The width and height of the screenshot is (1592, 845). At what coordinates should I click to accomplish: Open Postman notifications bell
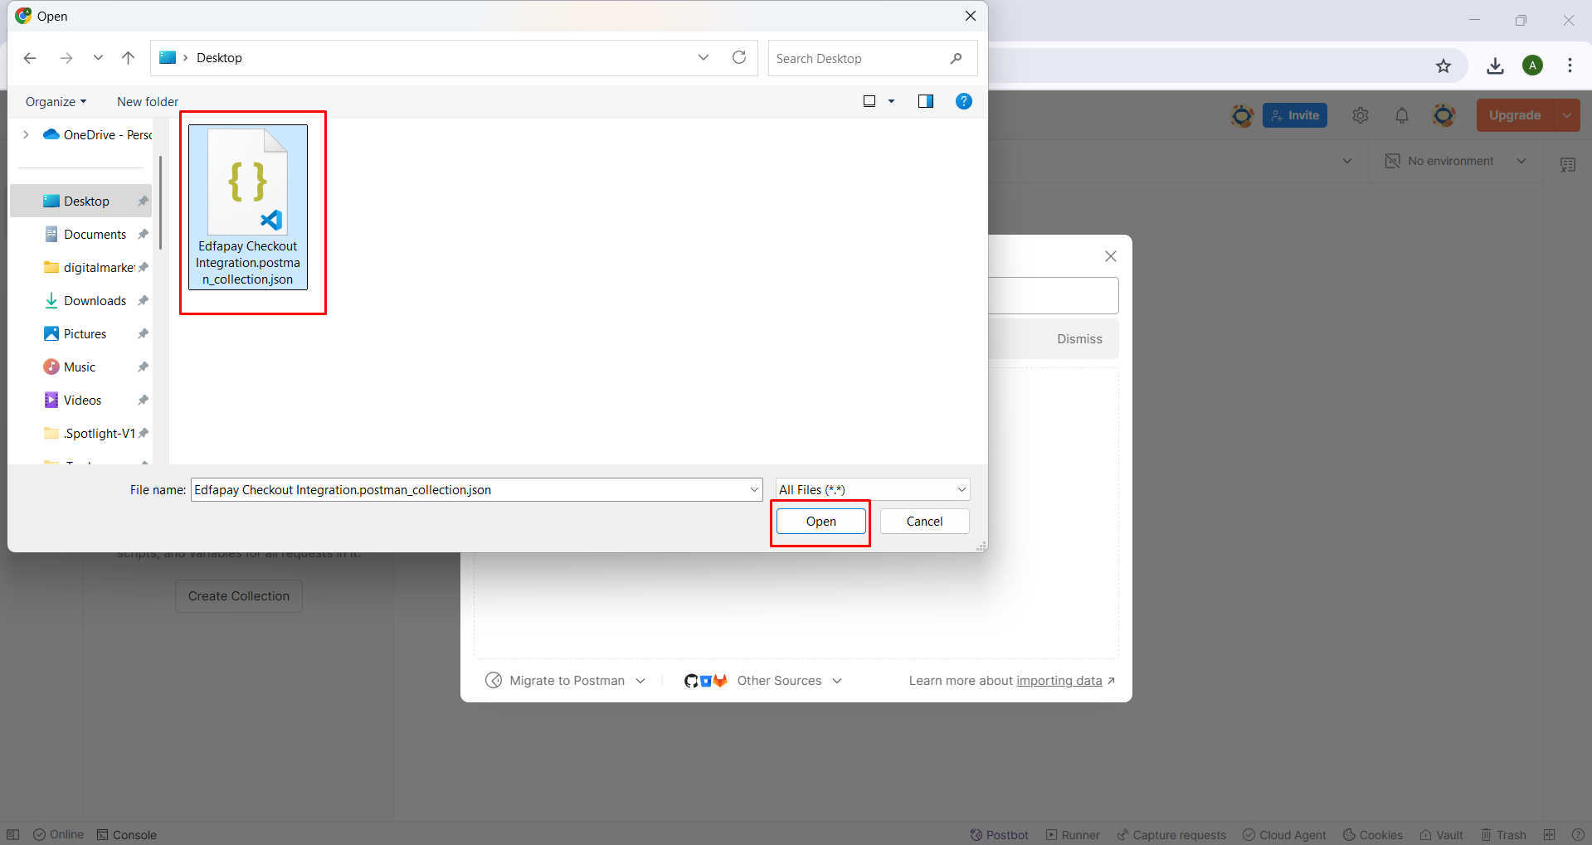1402,115
